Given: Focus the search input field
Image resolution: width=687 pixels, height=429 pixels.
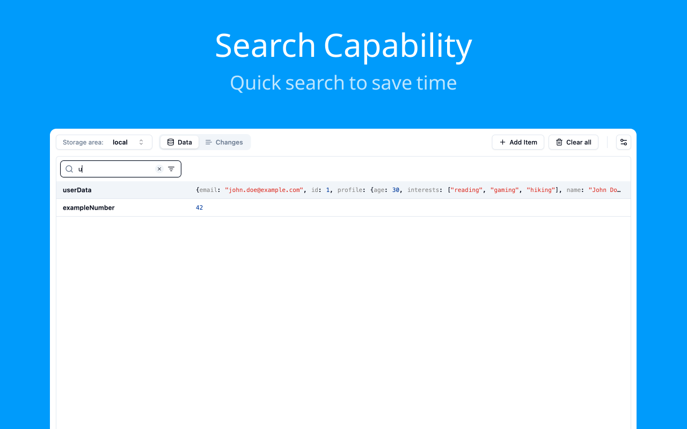Looking at the screenshot, I should pos(115,169).
